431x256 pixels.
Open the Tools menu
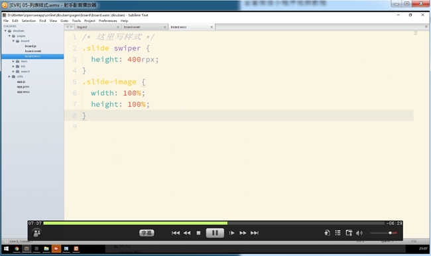76,21
